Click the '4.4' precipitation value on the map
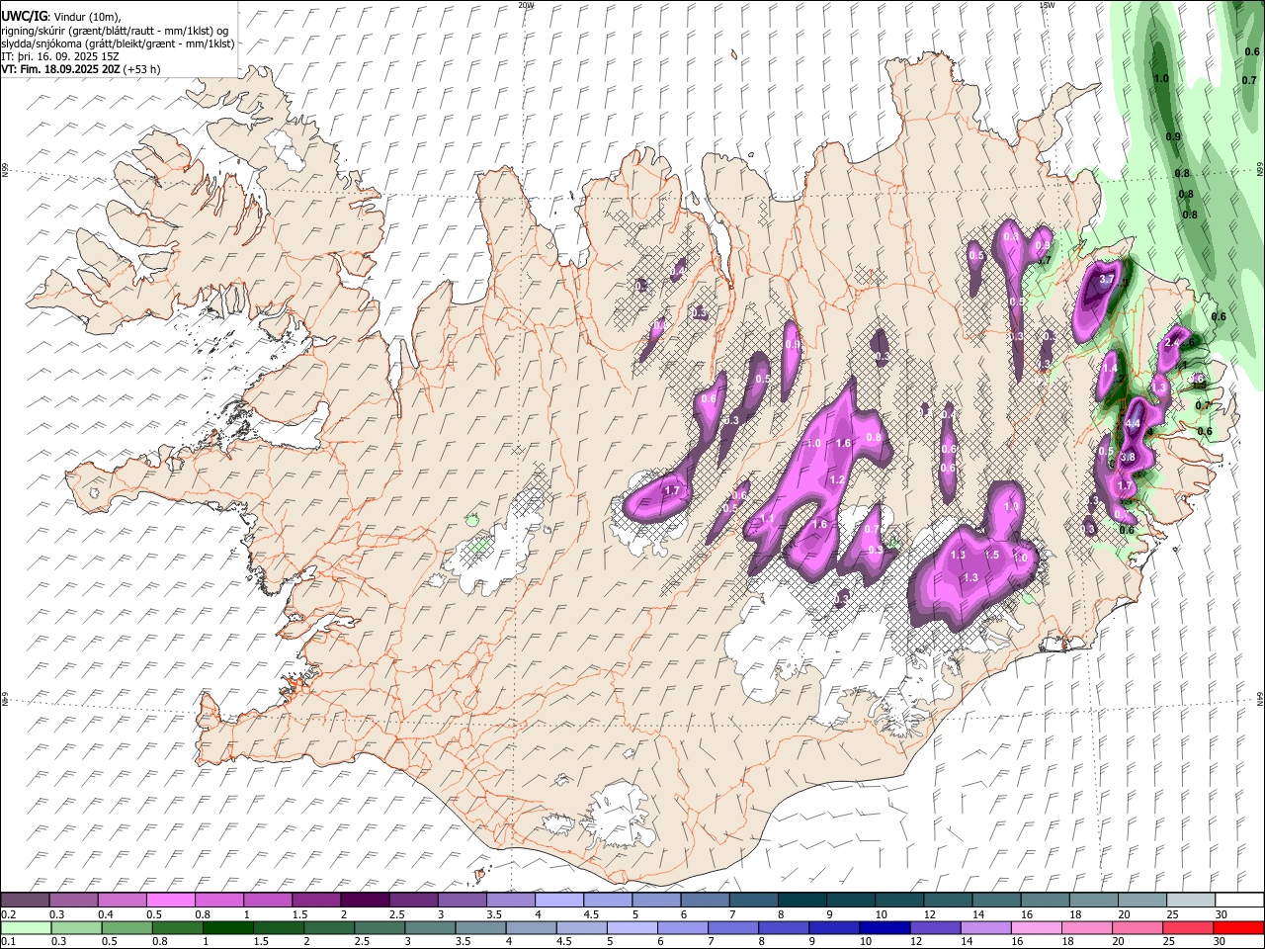The height and width of the screenshot is (949, 1265). 1134,424
